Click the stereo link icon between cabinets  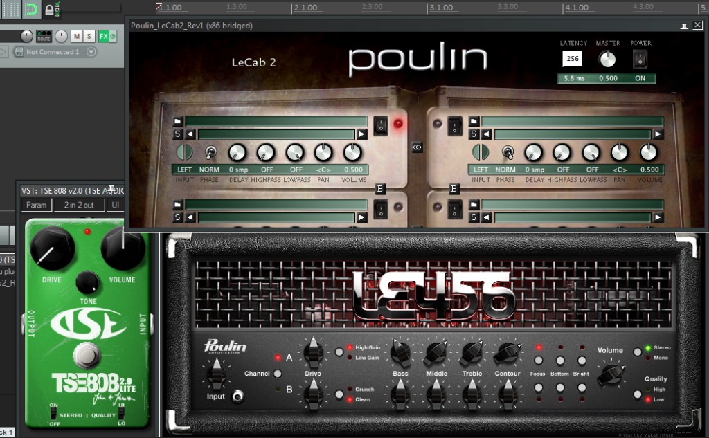[418, 146]
